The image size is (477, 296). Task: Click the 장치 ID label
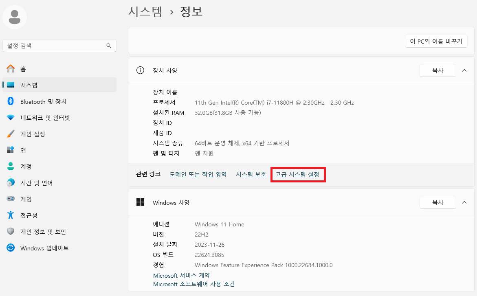(x=162, y=123)
